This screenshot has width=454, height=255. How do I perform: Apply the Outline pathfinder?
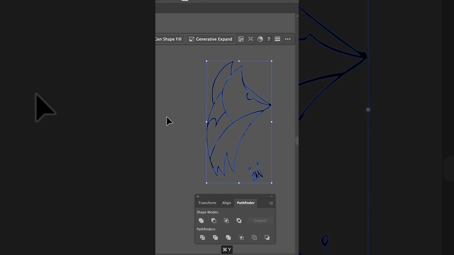pyautogui.click(x=254, y=237)
